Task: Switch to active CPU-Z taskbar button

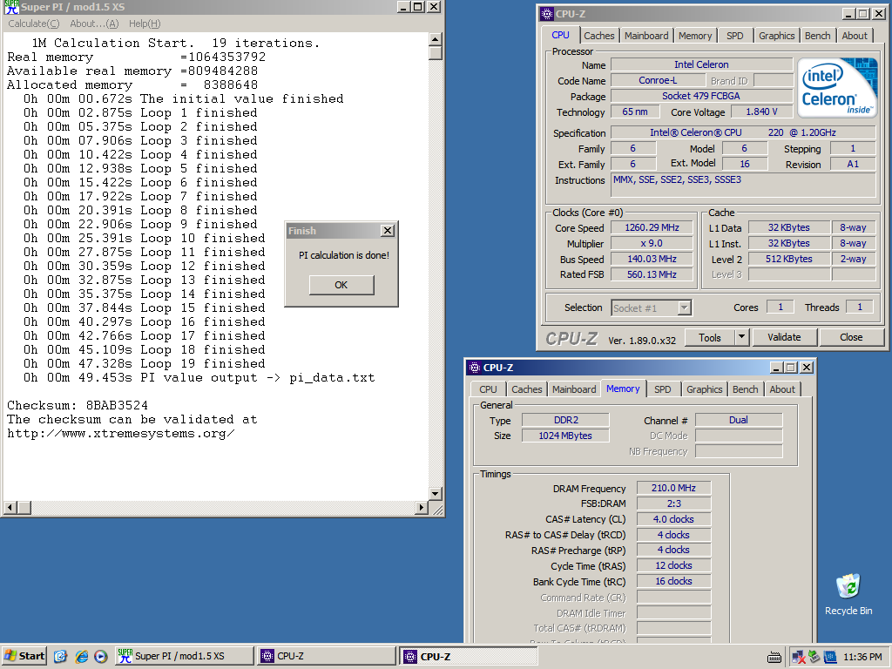Action: [x=468, y=657]
